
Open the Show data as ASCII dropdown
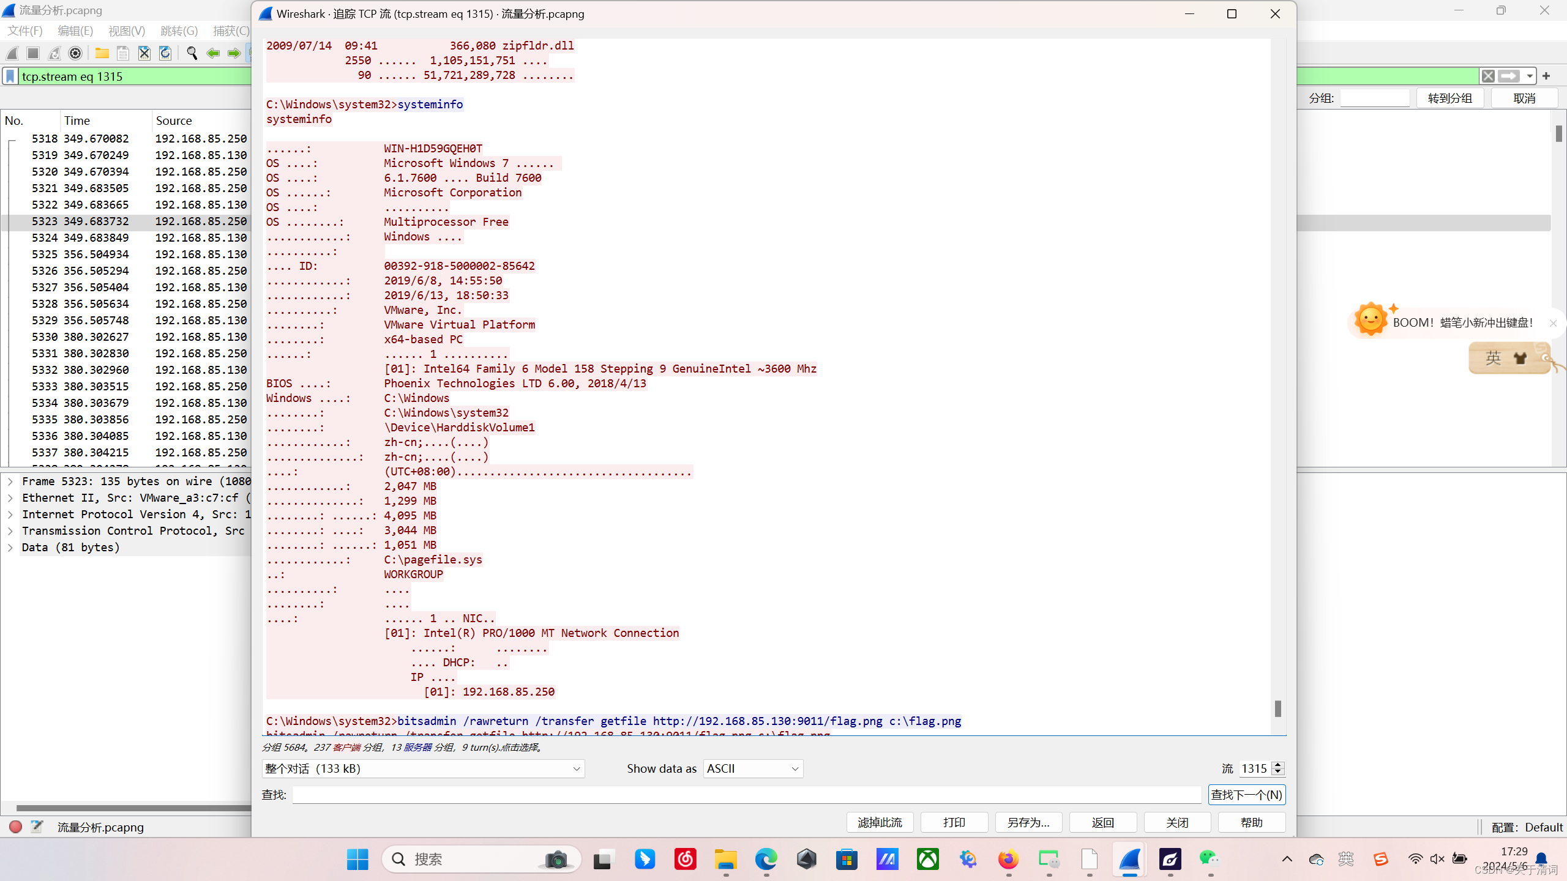tap(753, 768)
